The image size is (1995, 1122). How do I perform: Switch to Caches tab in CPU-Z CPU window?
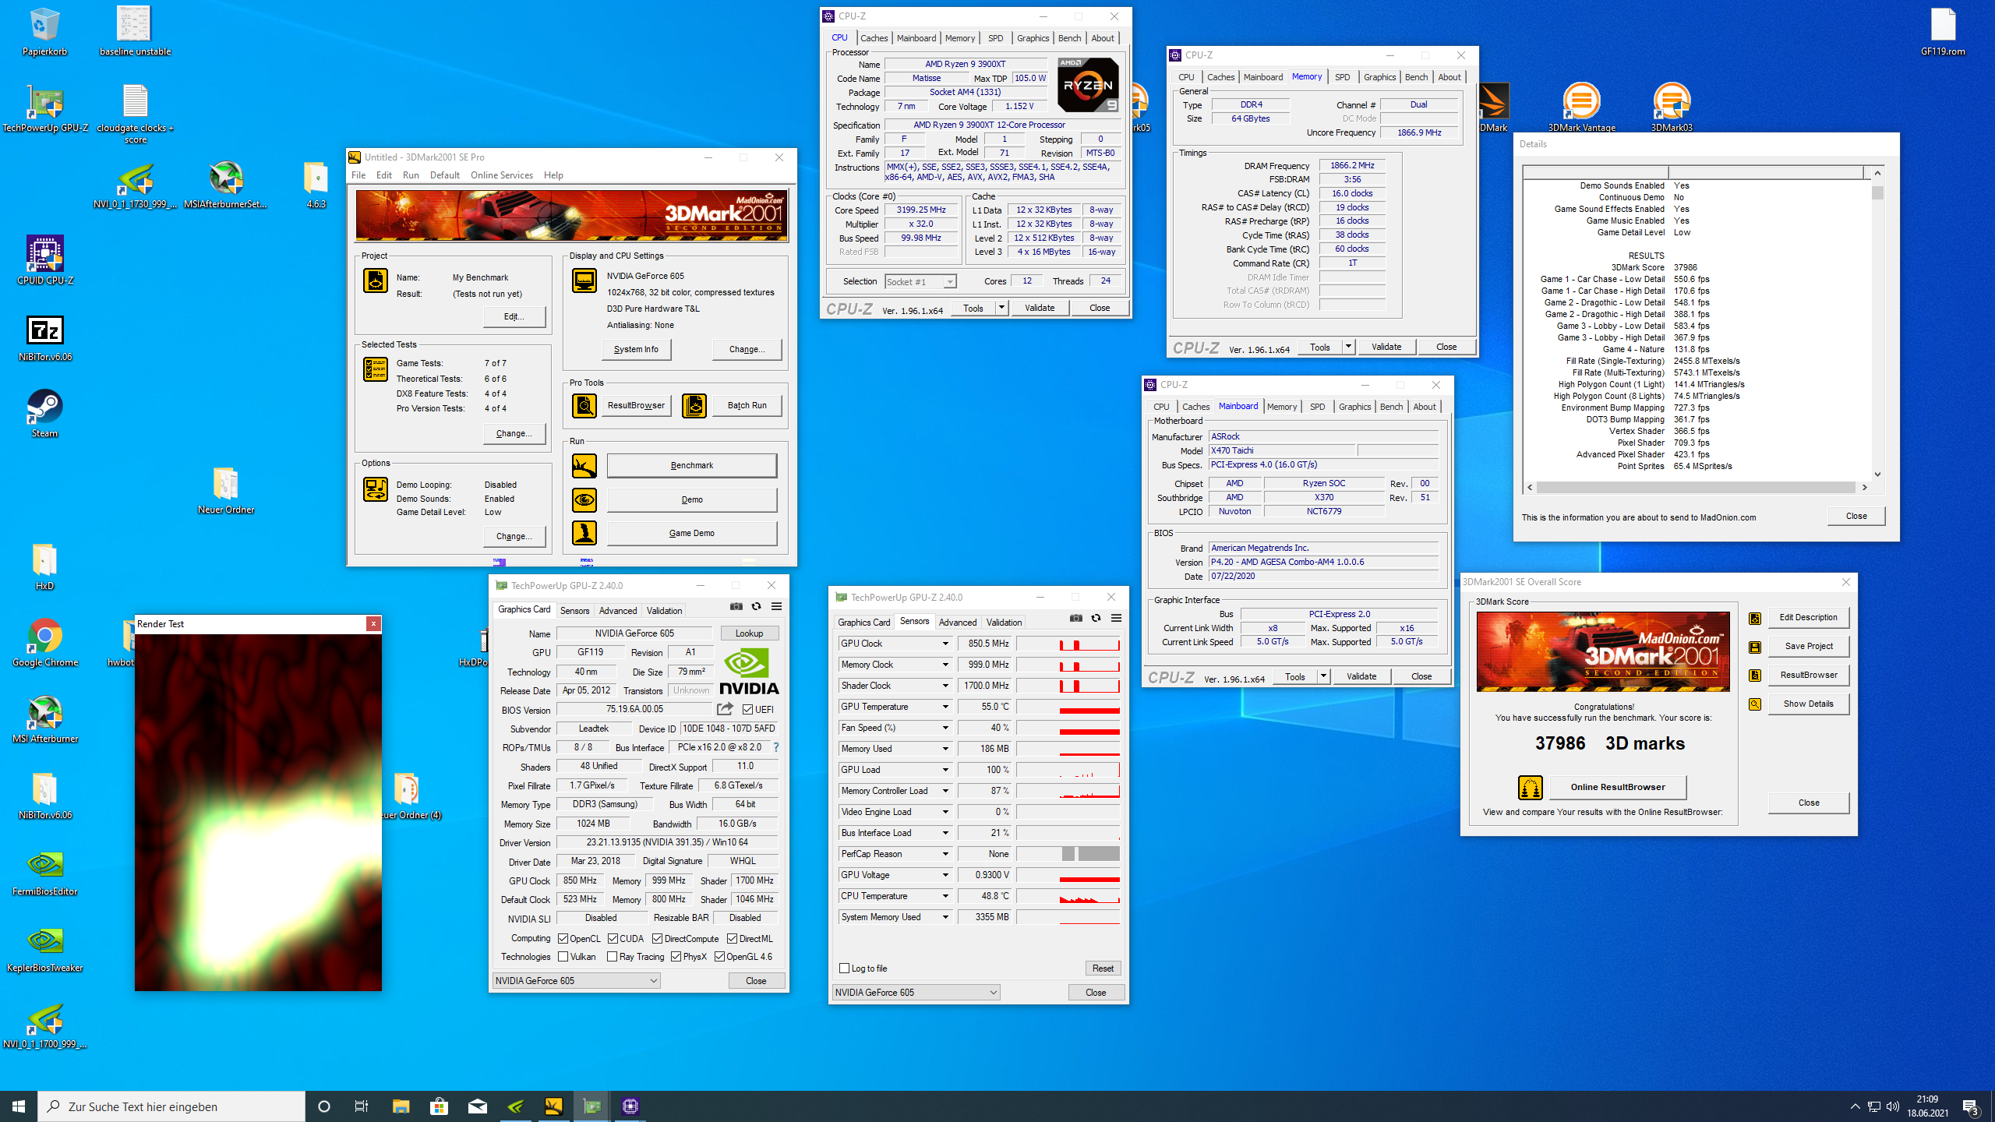(874, 38)
